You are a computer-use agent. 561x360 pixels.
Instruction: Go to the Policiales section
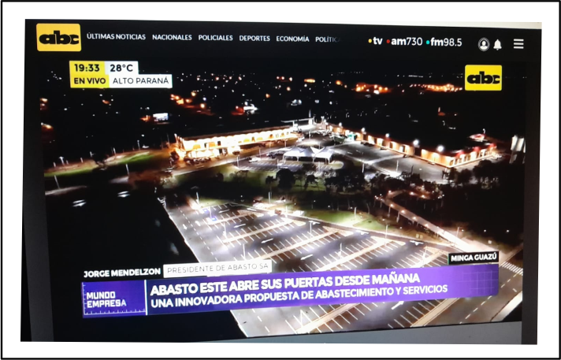click(x=215, y=38)
